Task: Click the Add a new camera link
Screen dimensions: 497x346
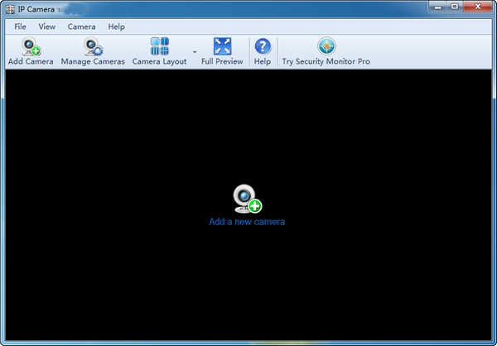Action: click(x=247, y=222)
